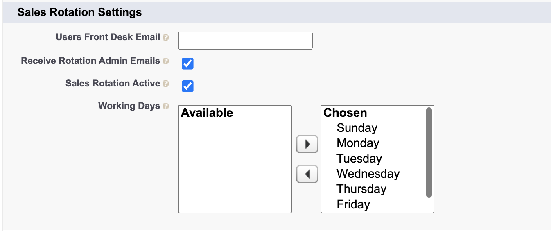Image resolution: width=551 pixels, height=231 pixels.
Task: Toggle the Sales Rotation Active checkbox
Action: tap(187, 86)
